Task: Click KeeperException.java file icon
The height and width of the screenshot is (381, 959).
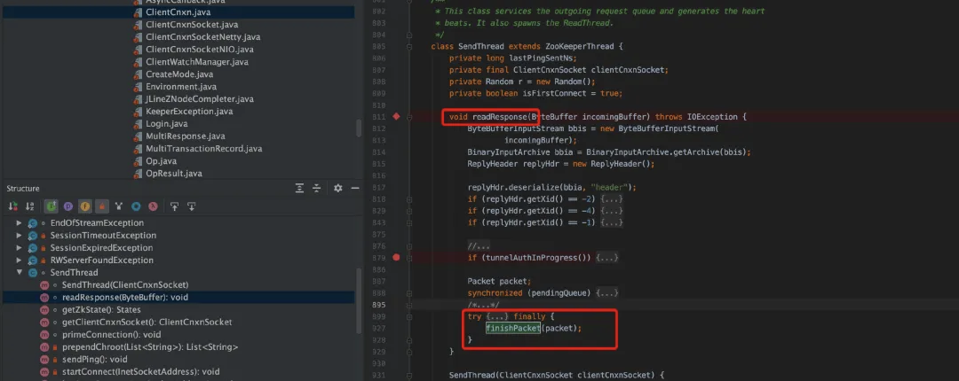Action: pos(138,111)
